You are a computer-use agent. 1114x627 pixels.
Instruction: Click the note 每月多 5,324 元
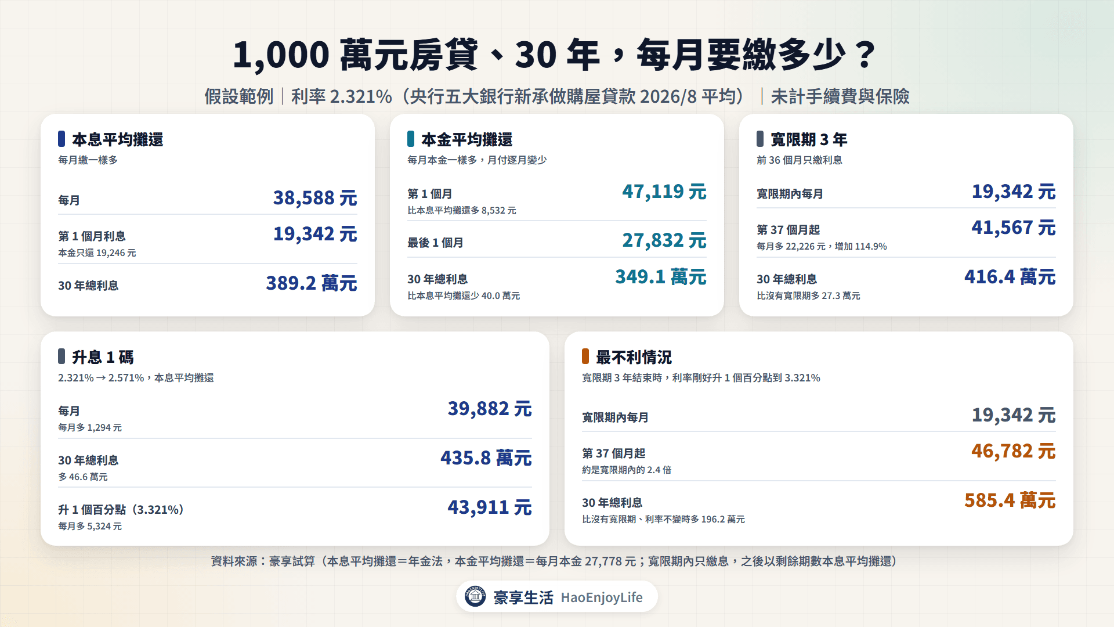(90, 527)
